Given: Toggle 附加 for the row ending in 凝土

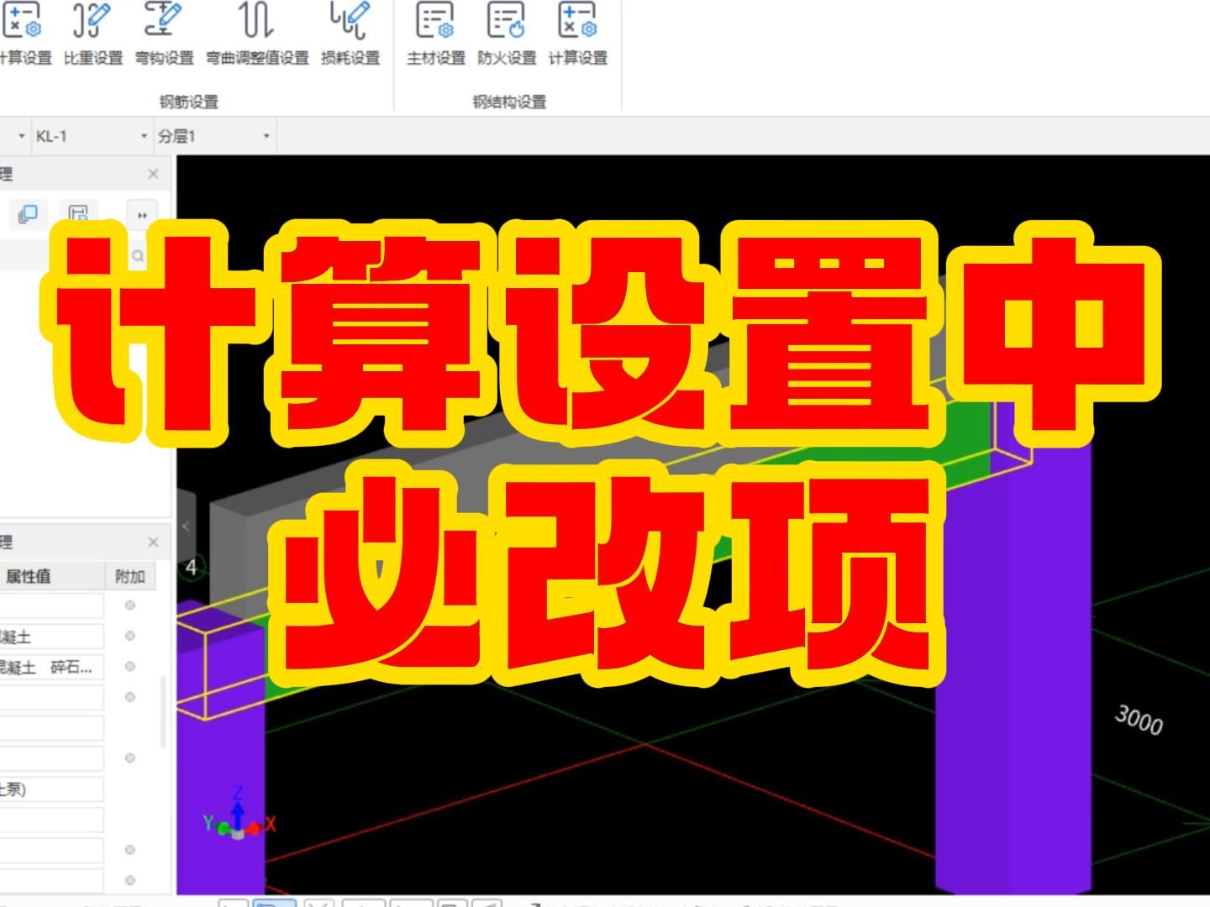Looking at the screenshot, I should click(x=129, y=636).
